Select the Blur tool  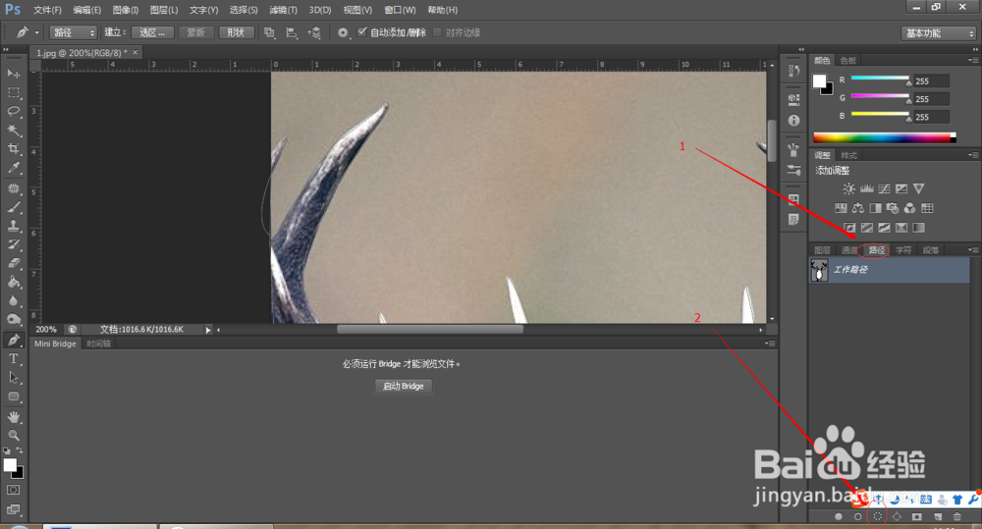[13, 301]
